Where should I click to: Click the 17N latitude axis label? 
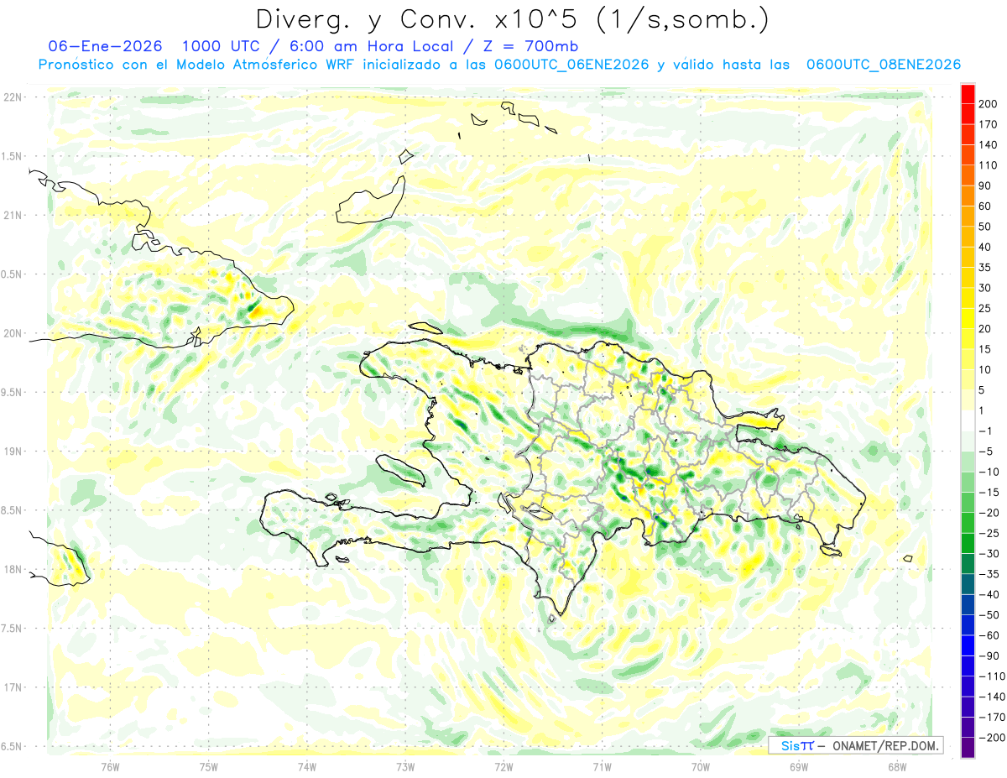click(x=13, y=687)
